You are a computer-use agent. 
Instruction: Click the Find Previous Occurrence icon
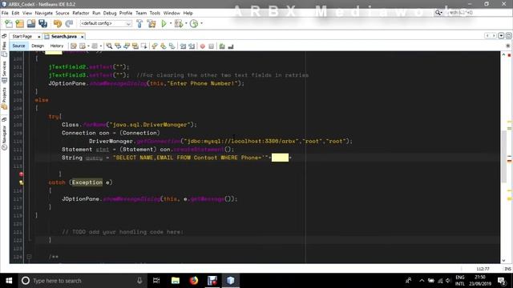(x=118, y=46)
